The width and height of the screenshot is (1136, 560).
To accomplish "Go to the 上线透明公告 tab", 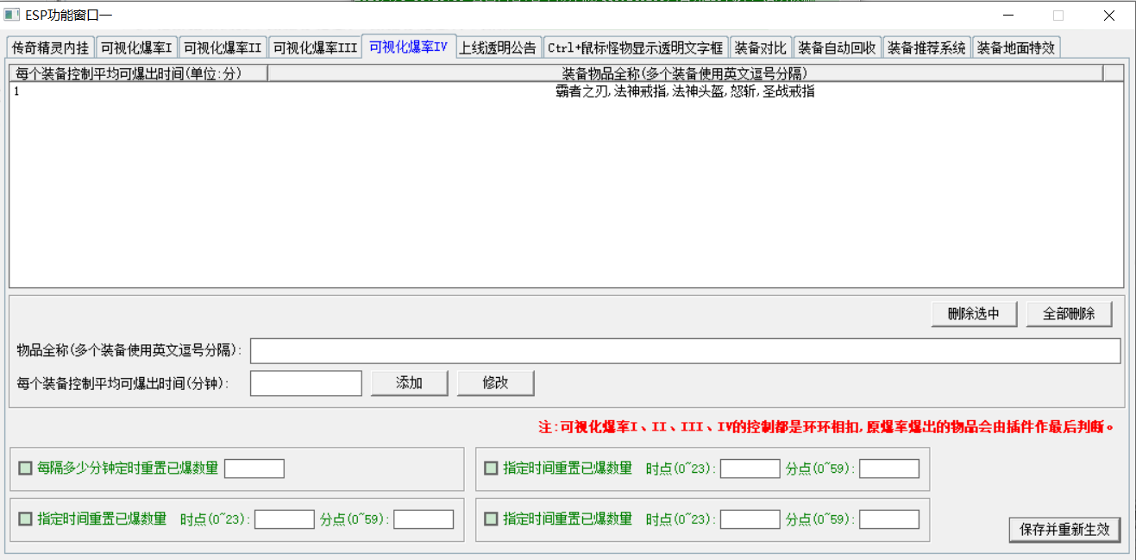I will click(x=498, y=47).
